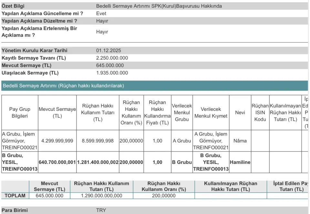310x214 pixels.
Task: Click the Nevi column header
Action: click(240, 112)
